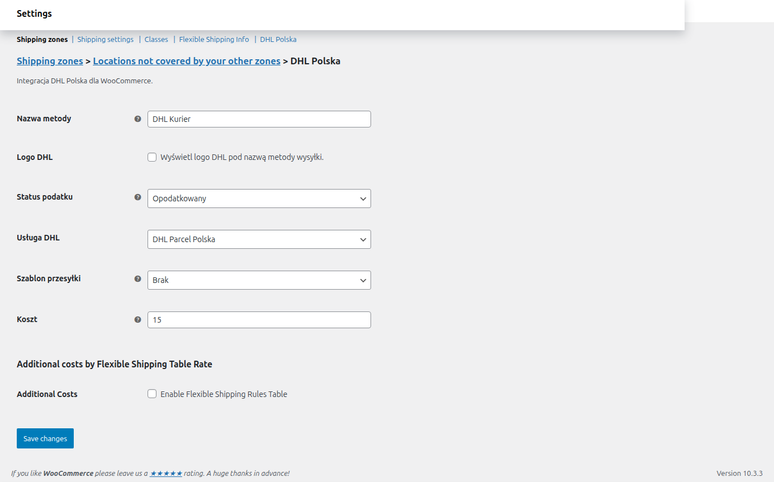Screen dimensions: 774x482
Task: Select the Shipping zones tab
Action: (x=42, y=39)
